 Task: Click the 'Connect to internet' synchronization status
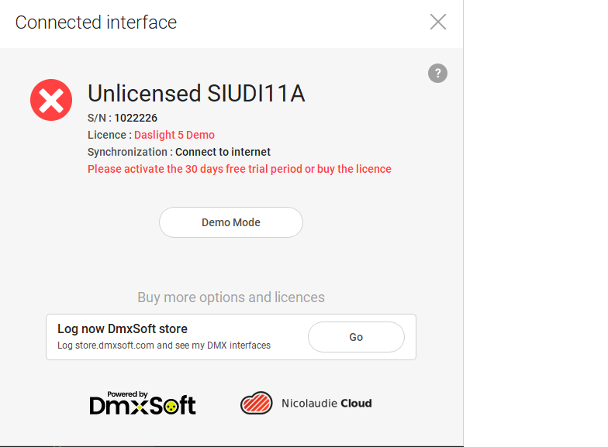[223, 152]
